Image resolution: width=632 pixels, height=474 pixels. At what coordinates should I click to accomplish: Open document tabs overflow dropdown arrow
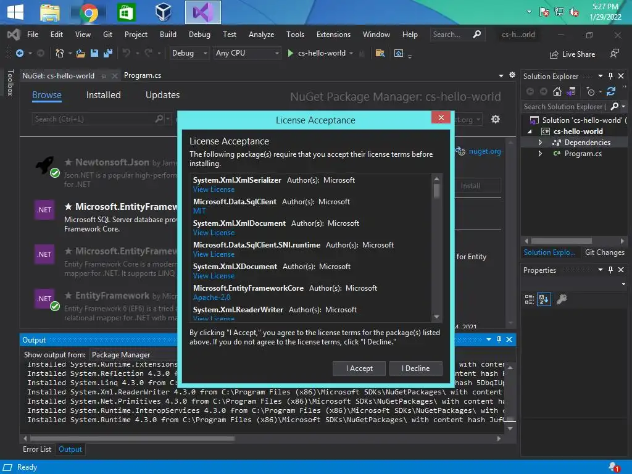pos(501,75)
